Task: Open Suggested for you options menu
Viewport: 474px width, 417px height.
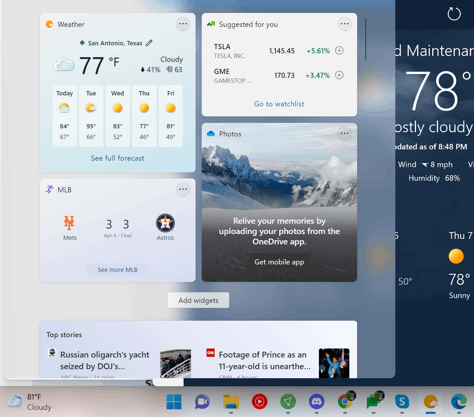Action: (344, 24)
